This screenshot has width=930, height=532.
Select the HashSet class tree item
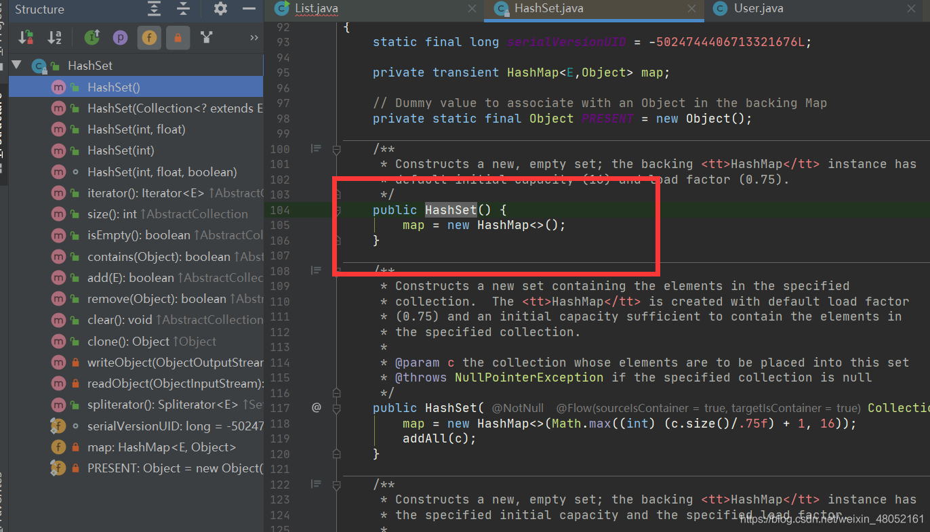pos(90,66)
